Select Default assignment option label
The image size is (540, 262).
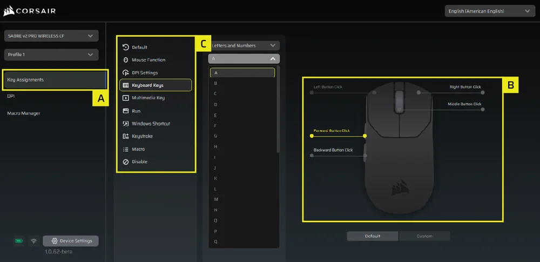coord(139,47)
